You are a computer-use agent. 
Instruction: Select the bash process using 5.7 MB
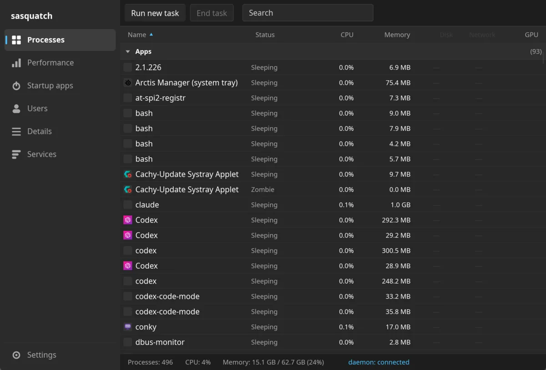pyautogui.click(x=332, y=159)
